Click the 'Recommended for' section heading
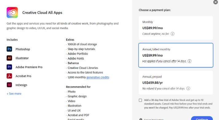Screen dimensions: 219x120 (78, 87)
